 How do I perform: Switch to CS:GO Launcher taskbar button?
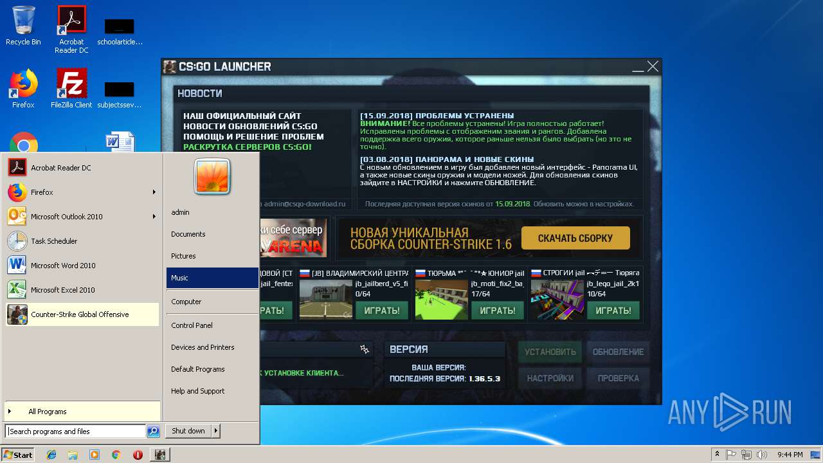point(160,455)
